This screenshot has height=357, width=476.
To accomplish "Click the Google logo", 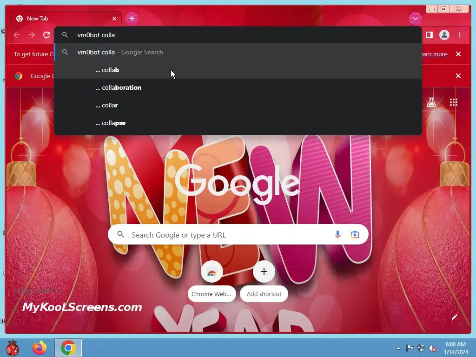I will [x=237, y=184].
